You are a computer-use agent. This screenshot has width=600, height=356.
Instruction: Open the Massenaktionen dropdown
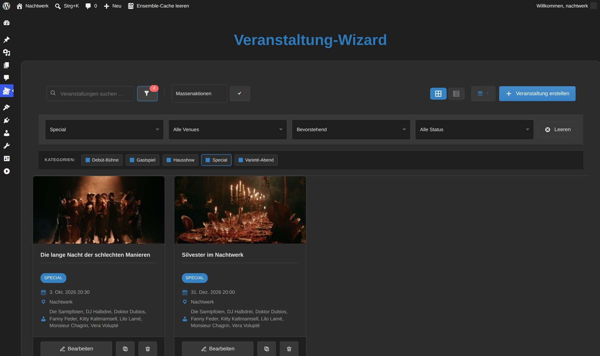pos(199,94)
